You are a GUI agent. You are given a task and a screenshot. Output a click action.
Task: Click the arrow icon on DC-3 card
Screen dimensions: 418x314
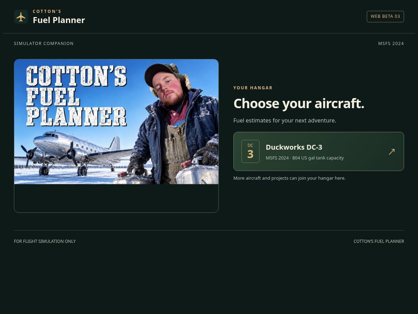click(x=392, y=151)
